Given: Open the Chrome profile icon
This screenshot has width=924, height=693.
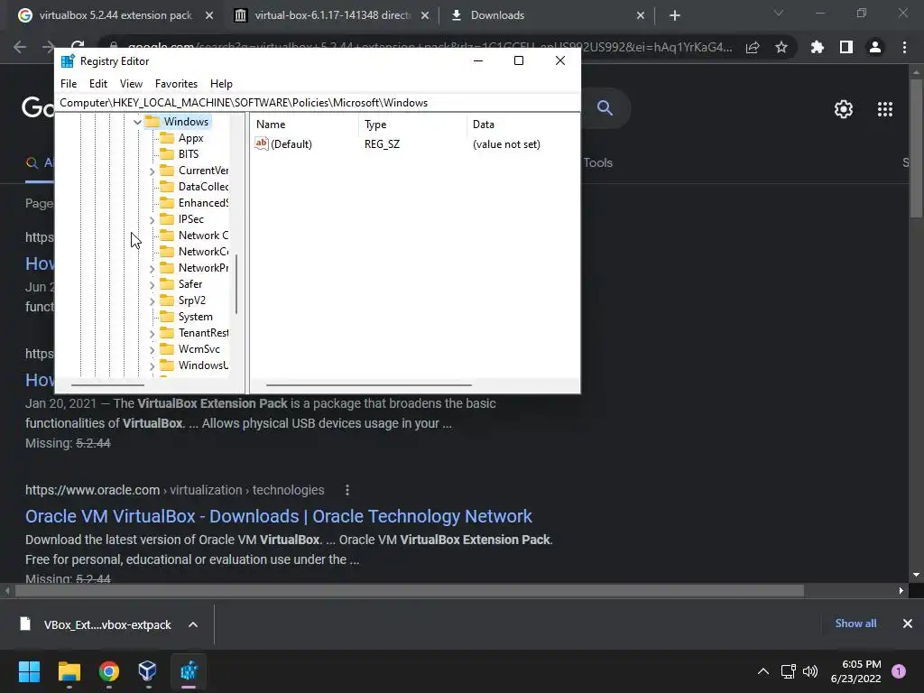Looking at the screenshot, I should 875,47.
